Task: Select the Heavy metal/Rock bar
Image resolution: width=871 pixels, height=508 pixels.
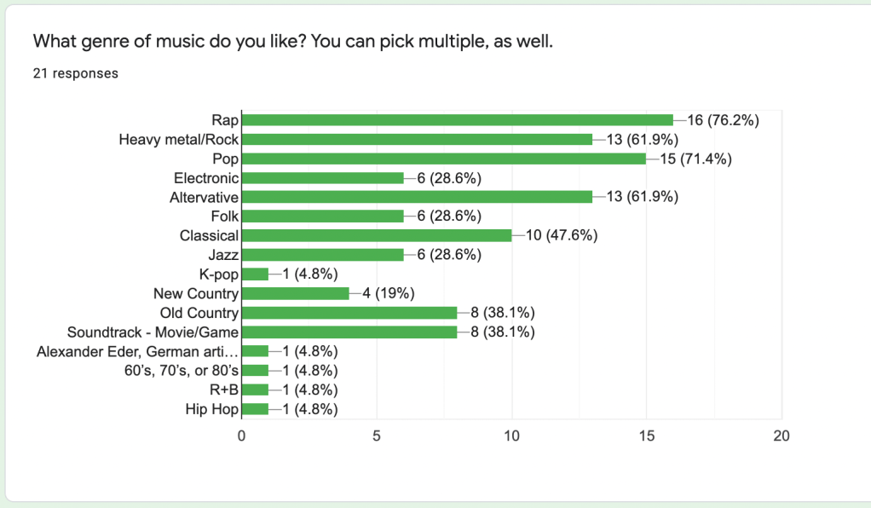Action: [418, 139]
